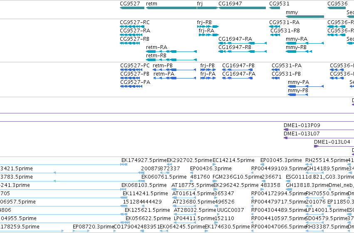Open EST AT23680.5prime

[x=193, y=202]
